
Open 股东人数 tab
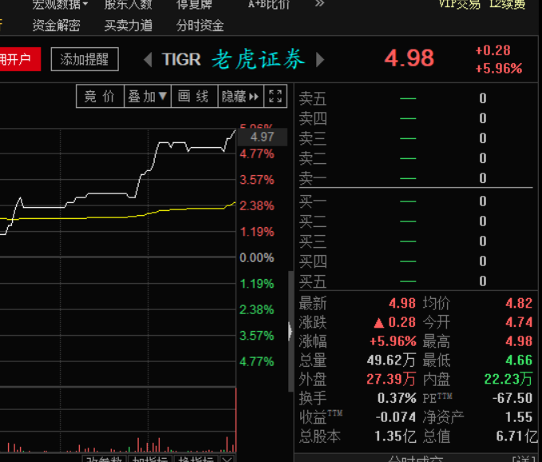(129, 4)
